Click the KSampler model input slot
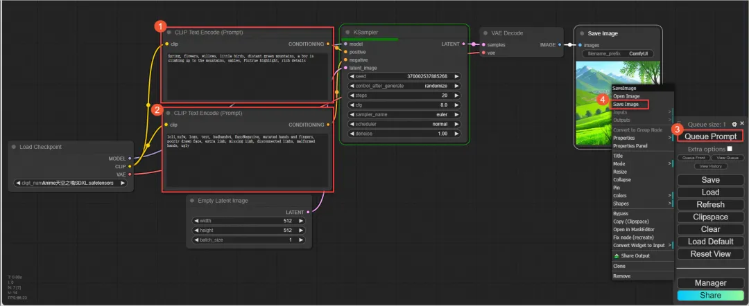This screenshot has width=749, height=306. tap(345, 44)
